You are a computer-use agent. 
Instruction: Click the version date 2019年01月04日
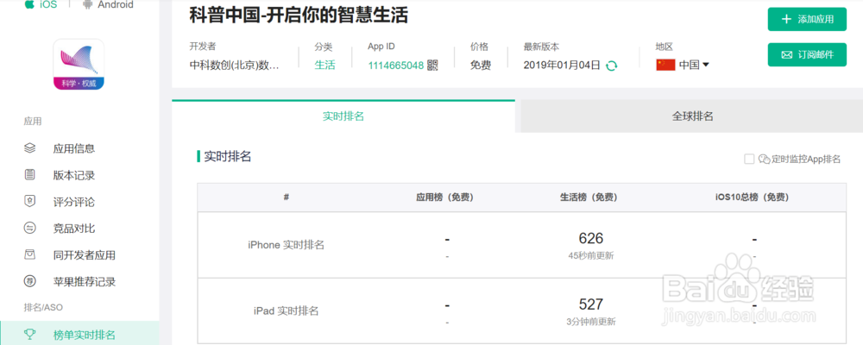[x=562, y=65]
